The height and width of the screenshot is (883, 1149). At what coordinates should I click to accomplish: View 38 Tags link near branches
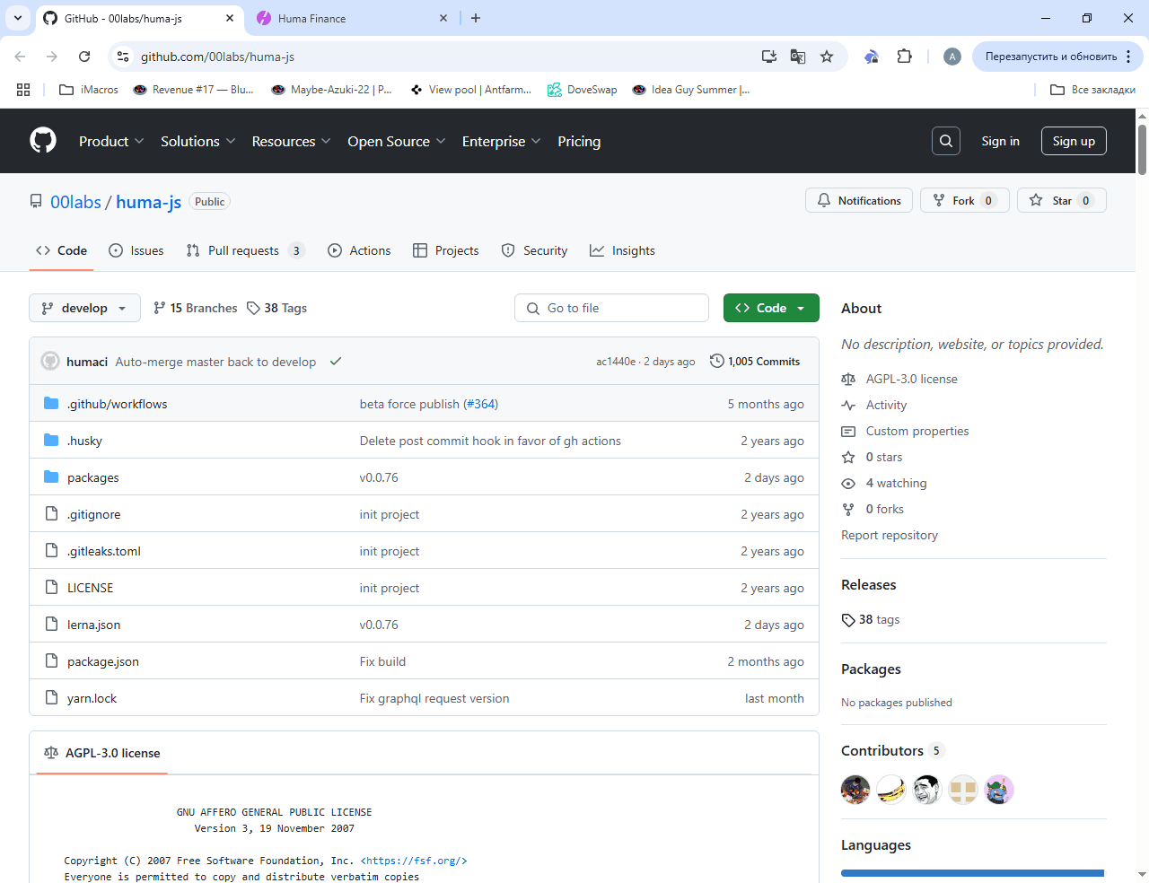(x=277, y=308)
